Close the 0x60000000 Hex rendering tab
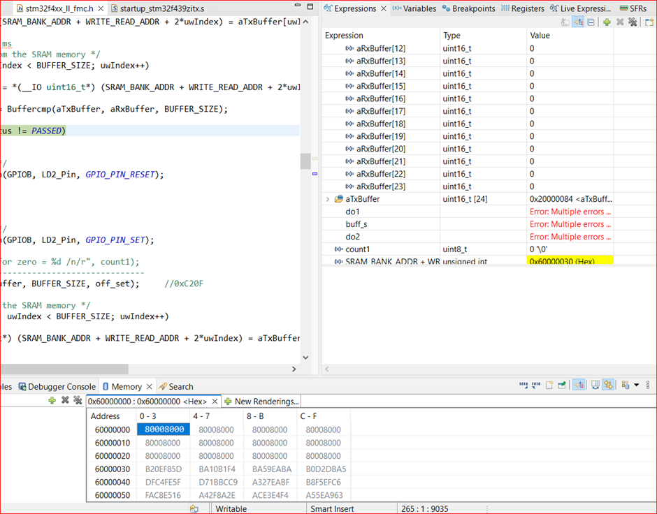657x514 pixels. pos(215,402)
